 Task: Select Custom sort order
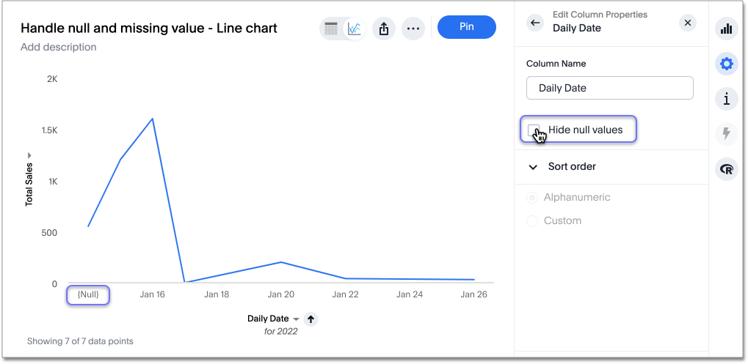tap(532, 221)
